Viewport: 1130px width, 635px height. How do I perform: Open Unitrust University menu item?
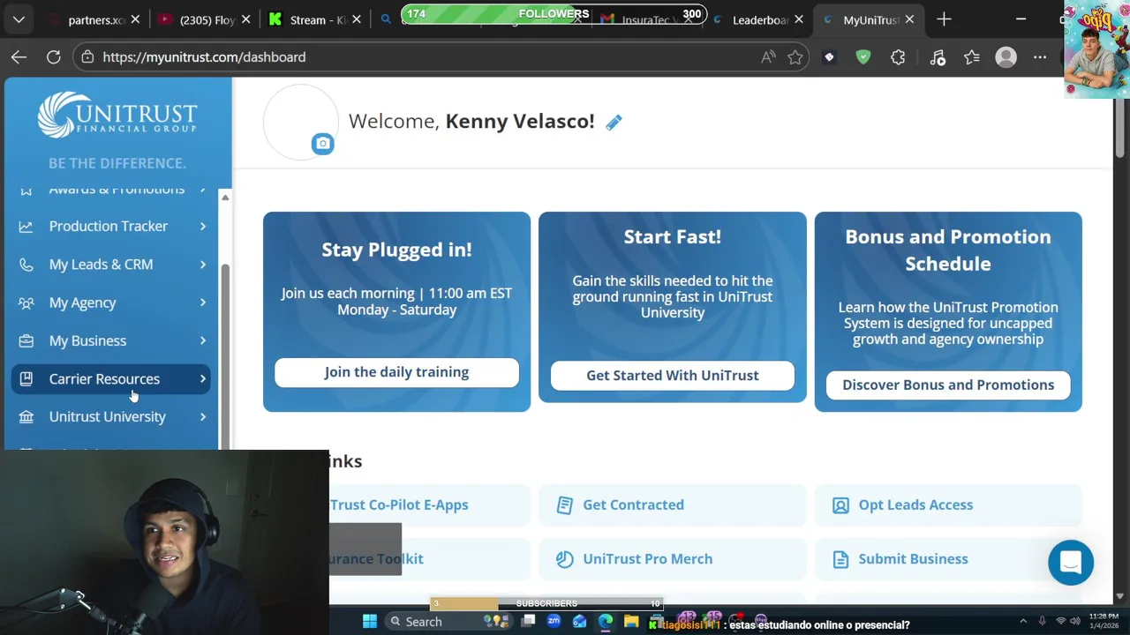(111, 416)
